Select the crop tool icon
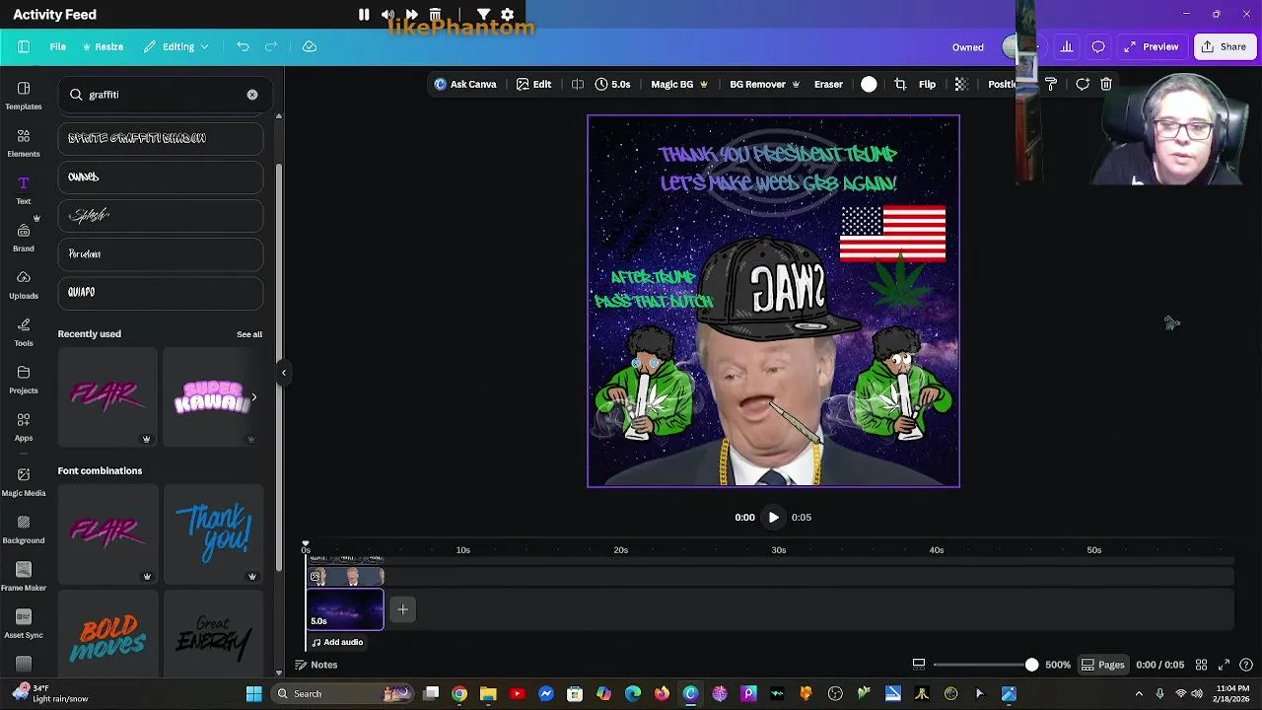 [900, 85]
